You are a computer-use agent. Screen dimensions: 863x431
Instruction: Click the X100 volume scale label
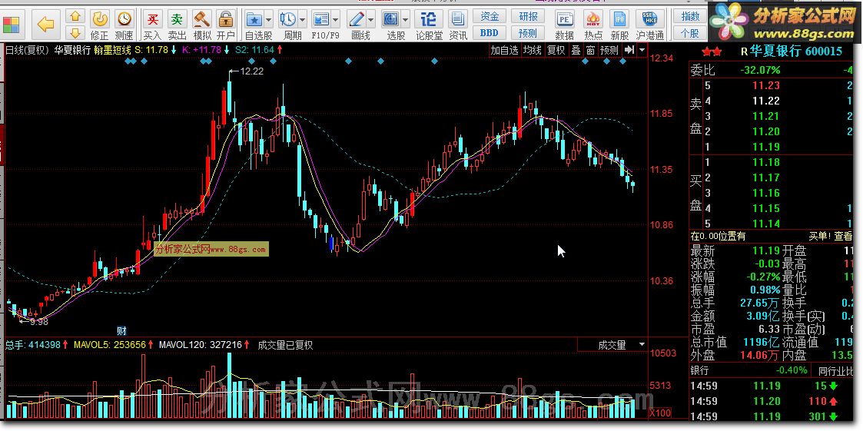[660, 413]
